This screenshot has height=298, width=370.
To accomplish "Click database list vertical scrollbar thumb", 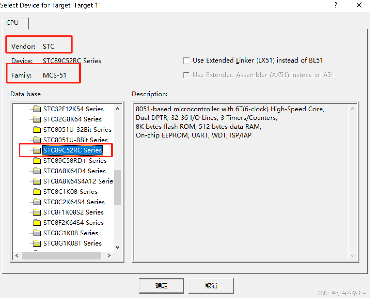I will [117, 187].
